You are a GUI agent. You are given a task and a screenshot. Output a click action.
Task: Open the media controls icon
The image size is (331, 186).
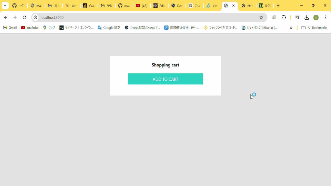coord(297,18)
